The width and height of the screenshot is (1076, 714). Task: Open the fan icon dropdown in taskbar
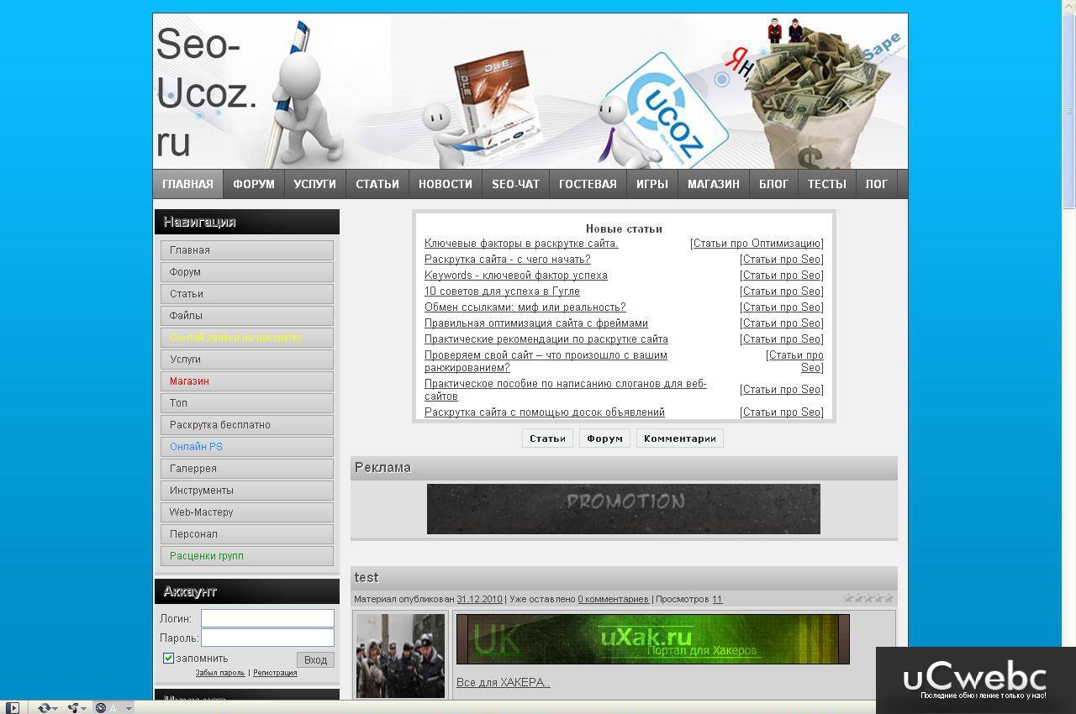(83, 707)
